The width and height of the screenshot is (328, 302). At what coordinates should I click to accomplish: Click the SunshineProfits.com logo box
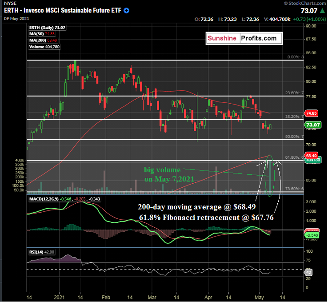(x=244, y=38)
